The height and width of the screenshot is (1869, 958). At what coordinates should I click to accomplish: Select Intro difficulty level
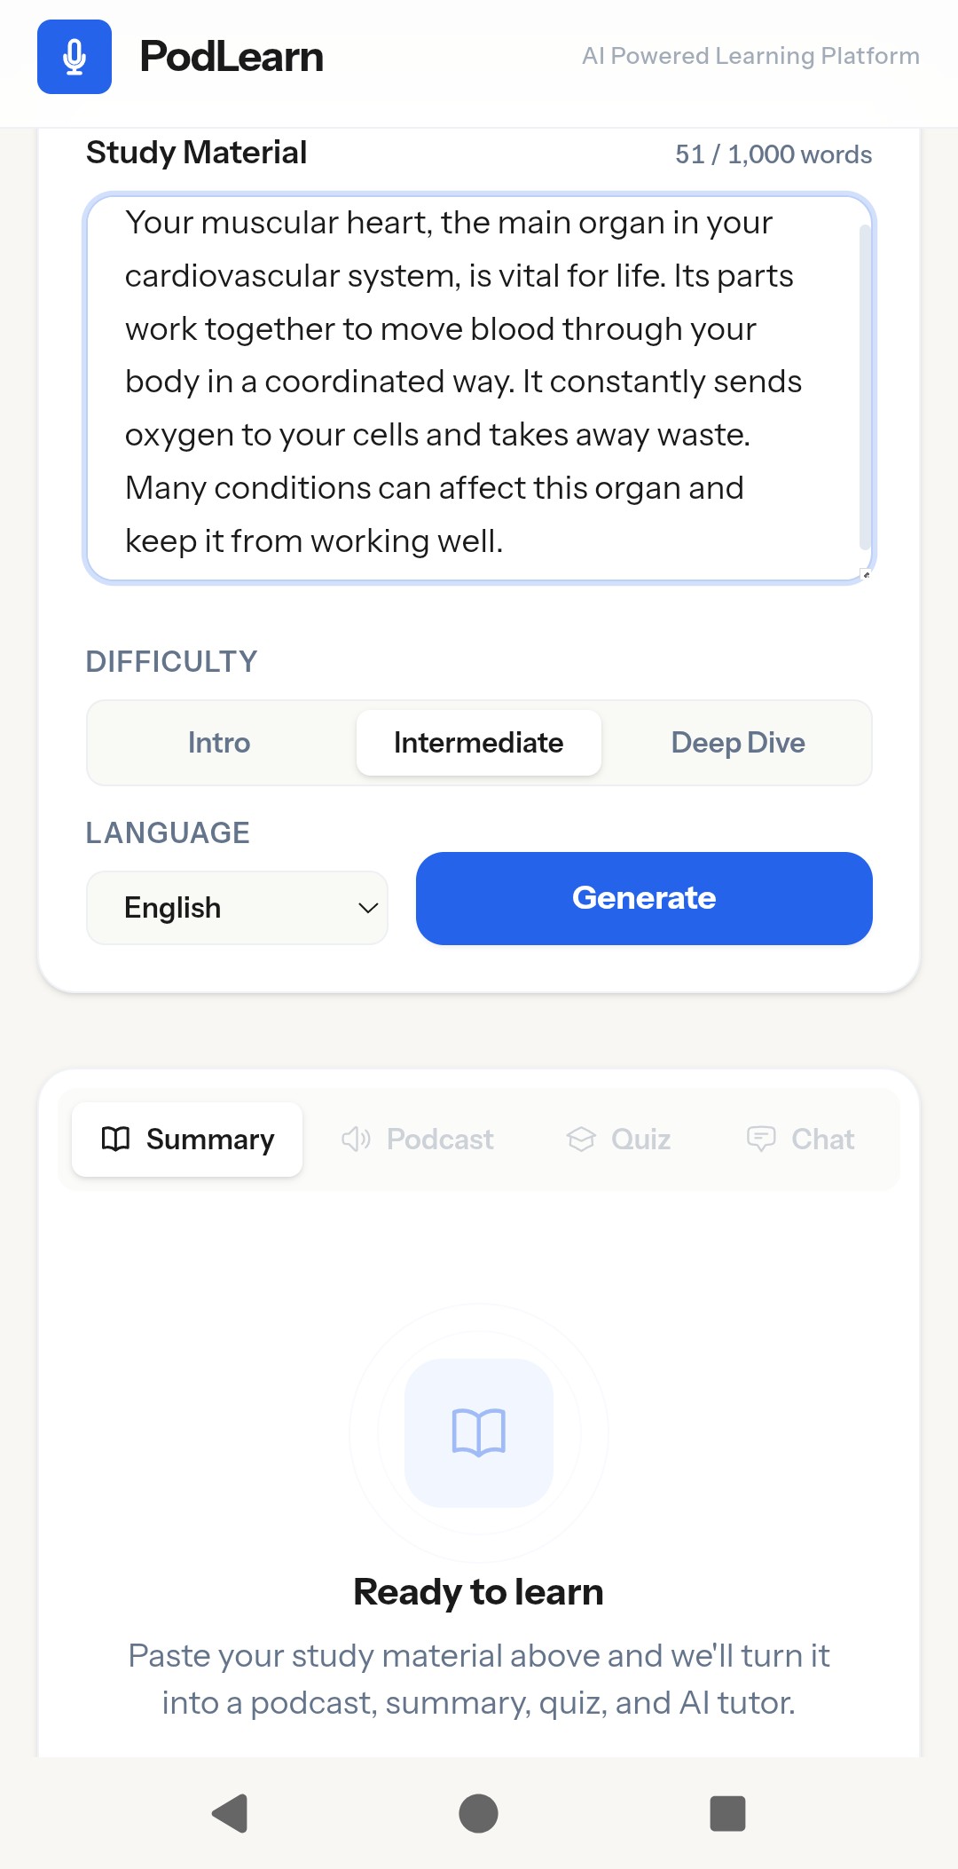(x=219, y=743)
